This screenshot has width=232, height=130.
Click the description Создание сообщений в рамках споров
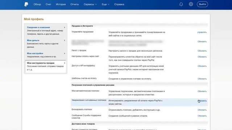click(x=128, y=116)
